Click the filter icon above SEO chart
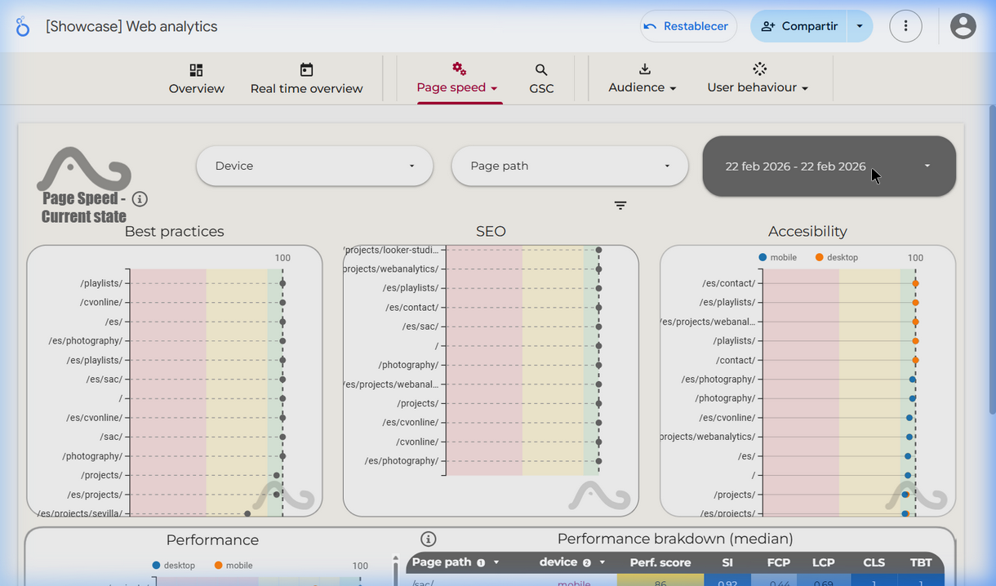 [x=620, y=206]
